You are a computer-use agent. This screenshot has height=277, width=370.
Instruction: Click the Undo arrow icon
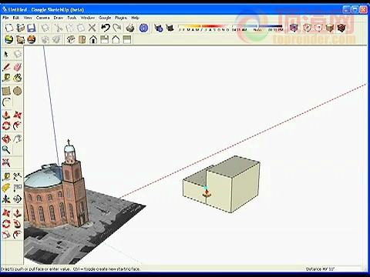[106, 28]
